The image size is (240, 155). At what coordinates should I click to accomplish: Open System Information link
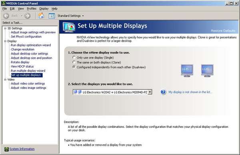click(x=22, y=149)
